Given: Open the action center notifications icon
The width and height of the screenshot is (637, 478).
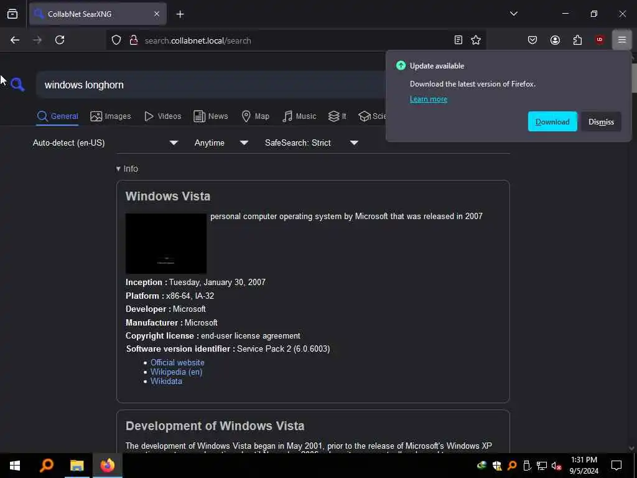Looking at the screenshot, I should pyautogui.click(x=616, y=466).
